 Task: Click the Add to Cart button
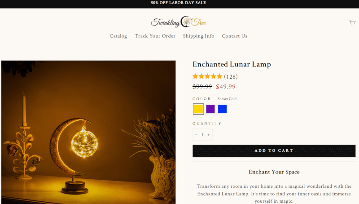click(x=274, y=151)
